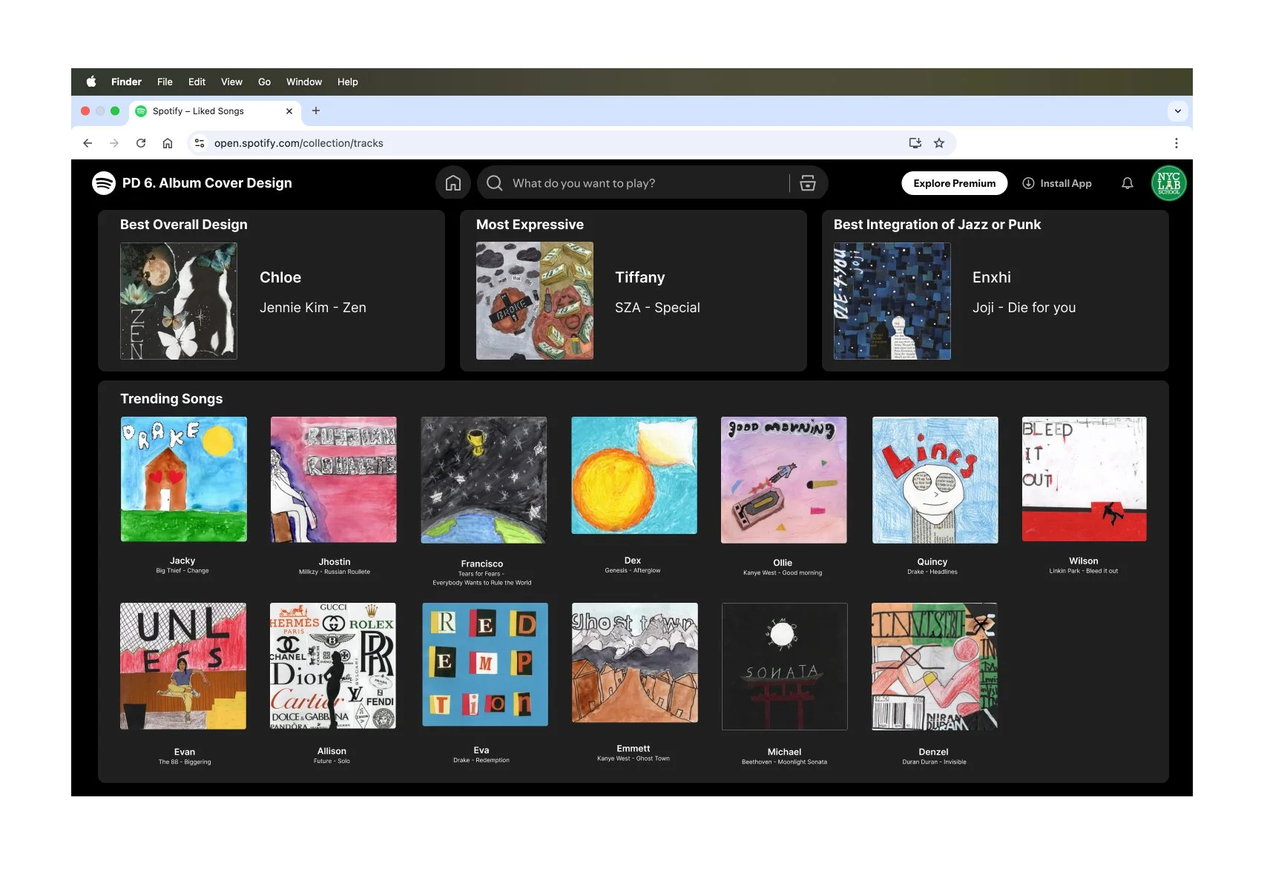Image resolution: width=1267 pixels, height=869 pixels.
Task: Open the Go menu
Action: [x=264, y=82]
